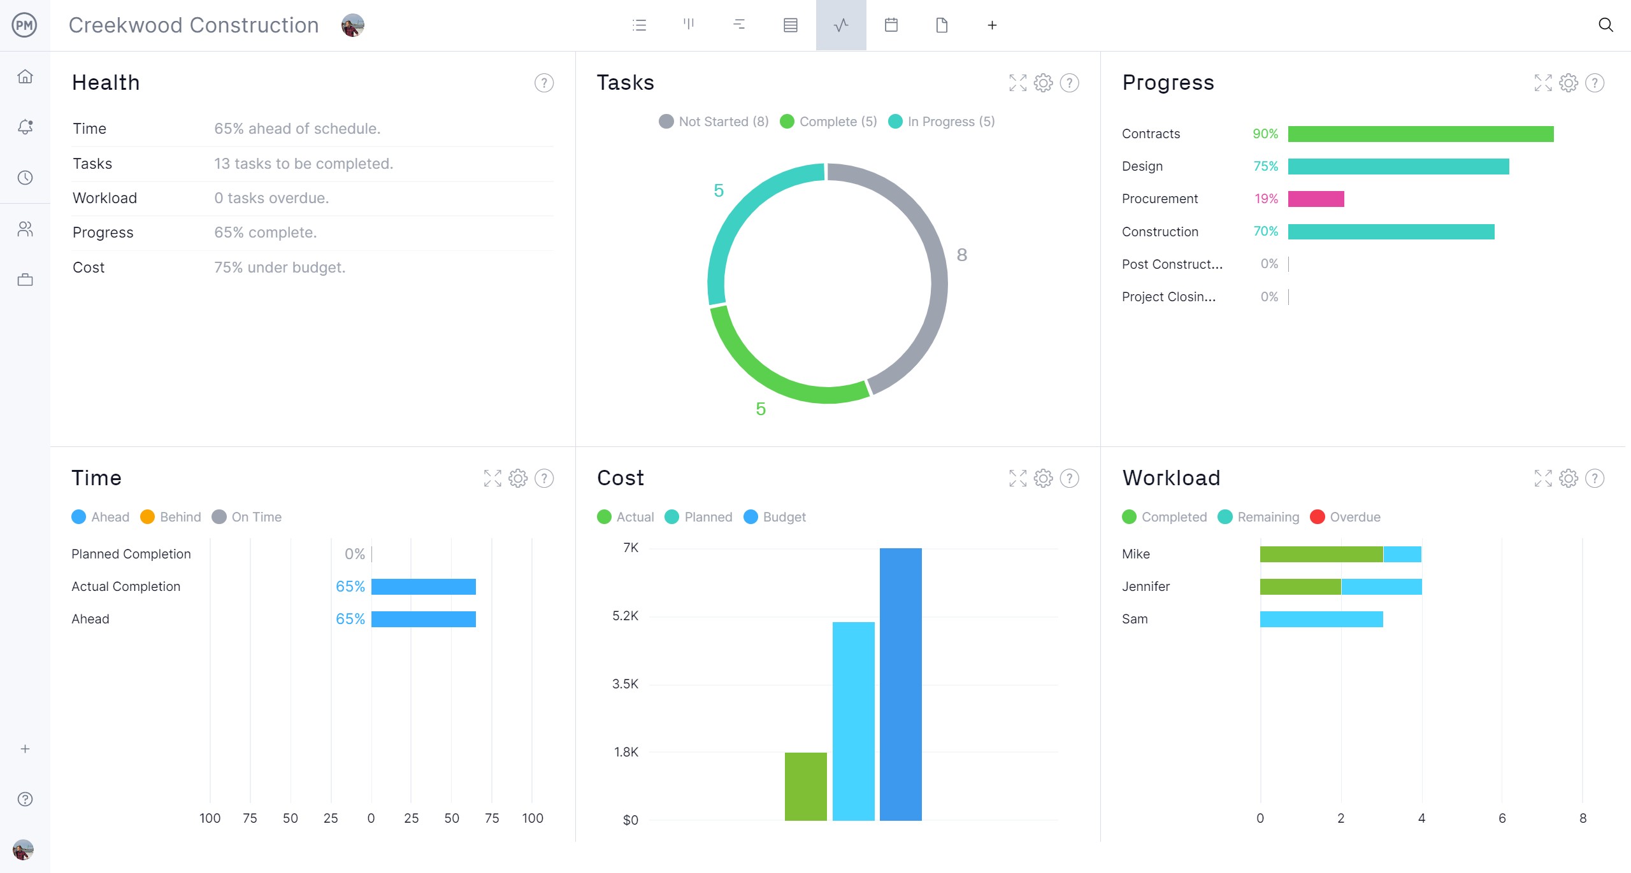
Task: Click the add new view plus icon
Action: (990, 25)
